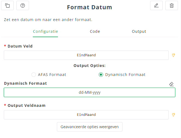Clear Dynamisch Formaat with the eraser icon
Screen dimensions: 181x138
[x=171, y=84]
